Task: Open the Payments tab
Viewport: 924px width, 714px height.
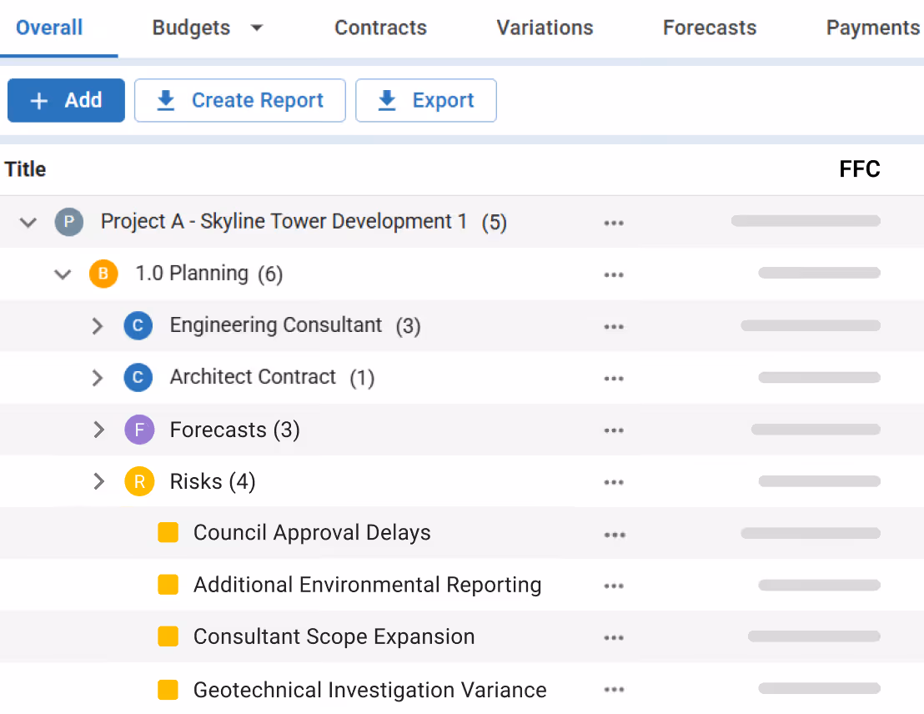Action: tap(872, 28)
